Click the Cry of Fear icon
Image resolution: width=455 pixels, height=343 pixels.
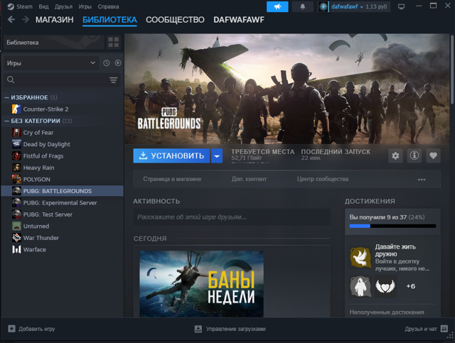point(16,133)
